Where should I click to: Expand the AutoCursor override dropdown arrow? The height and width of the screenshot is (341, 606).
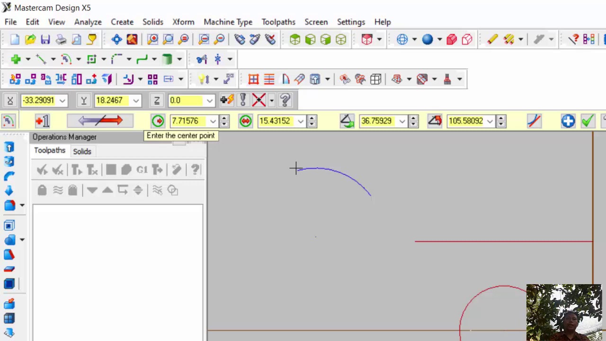(271, 100)
